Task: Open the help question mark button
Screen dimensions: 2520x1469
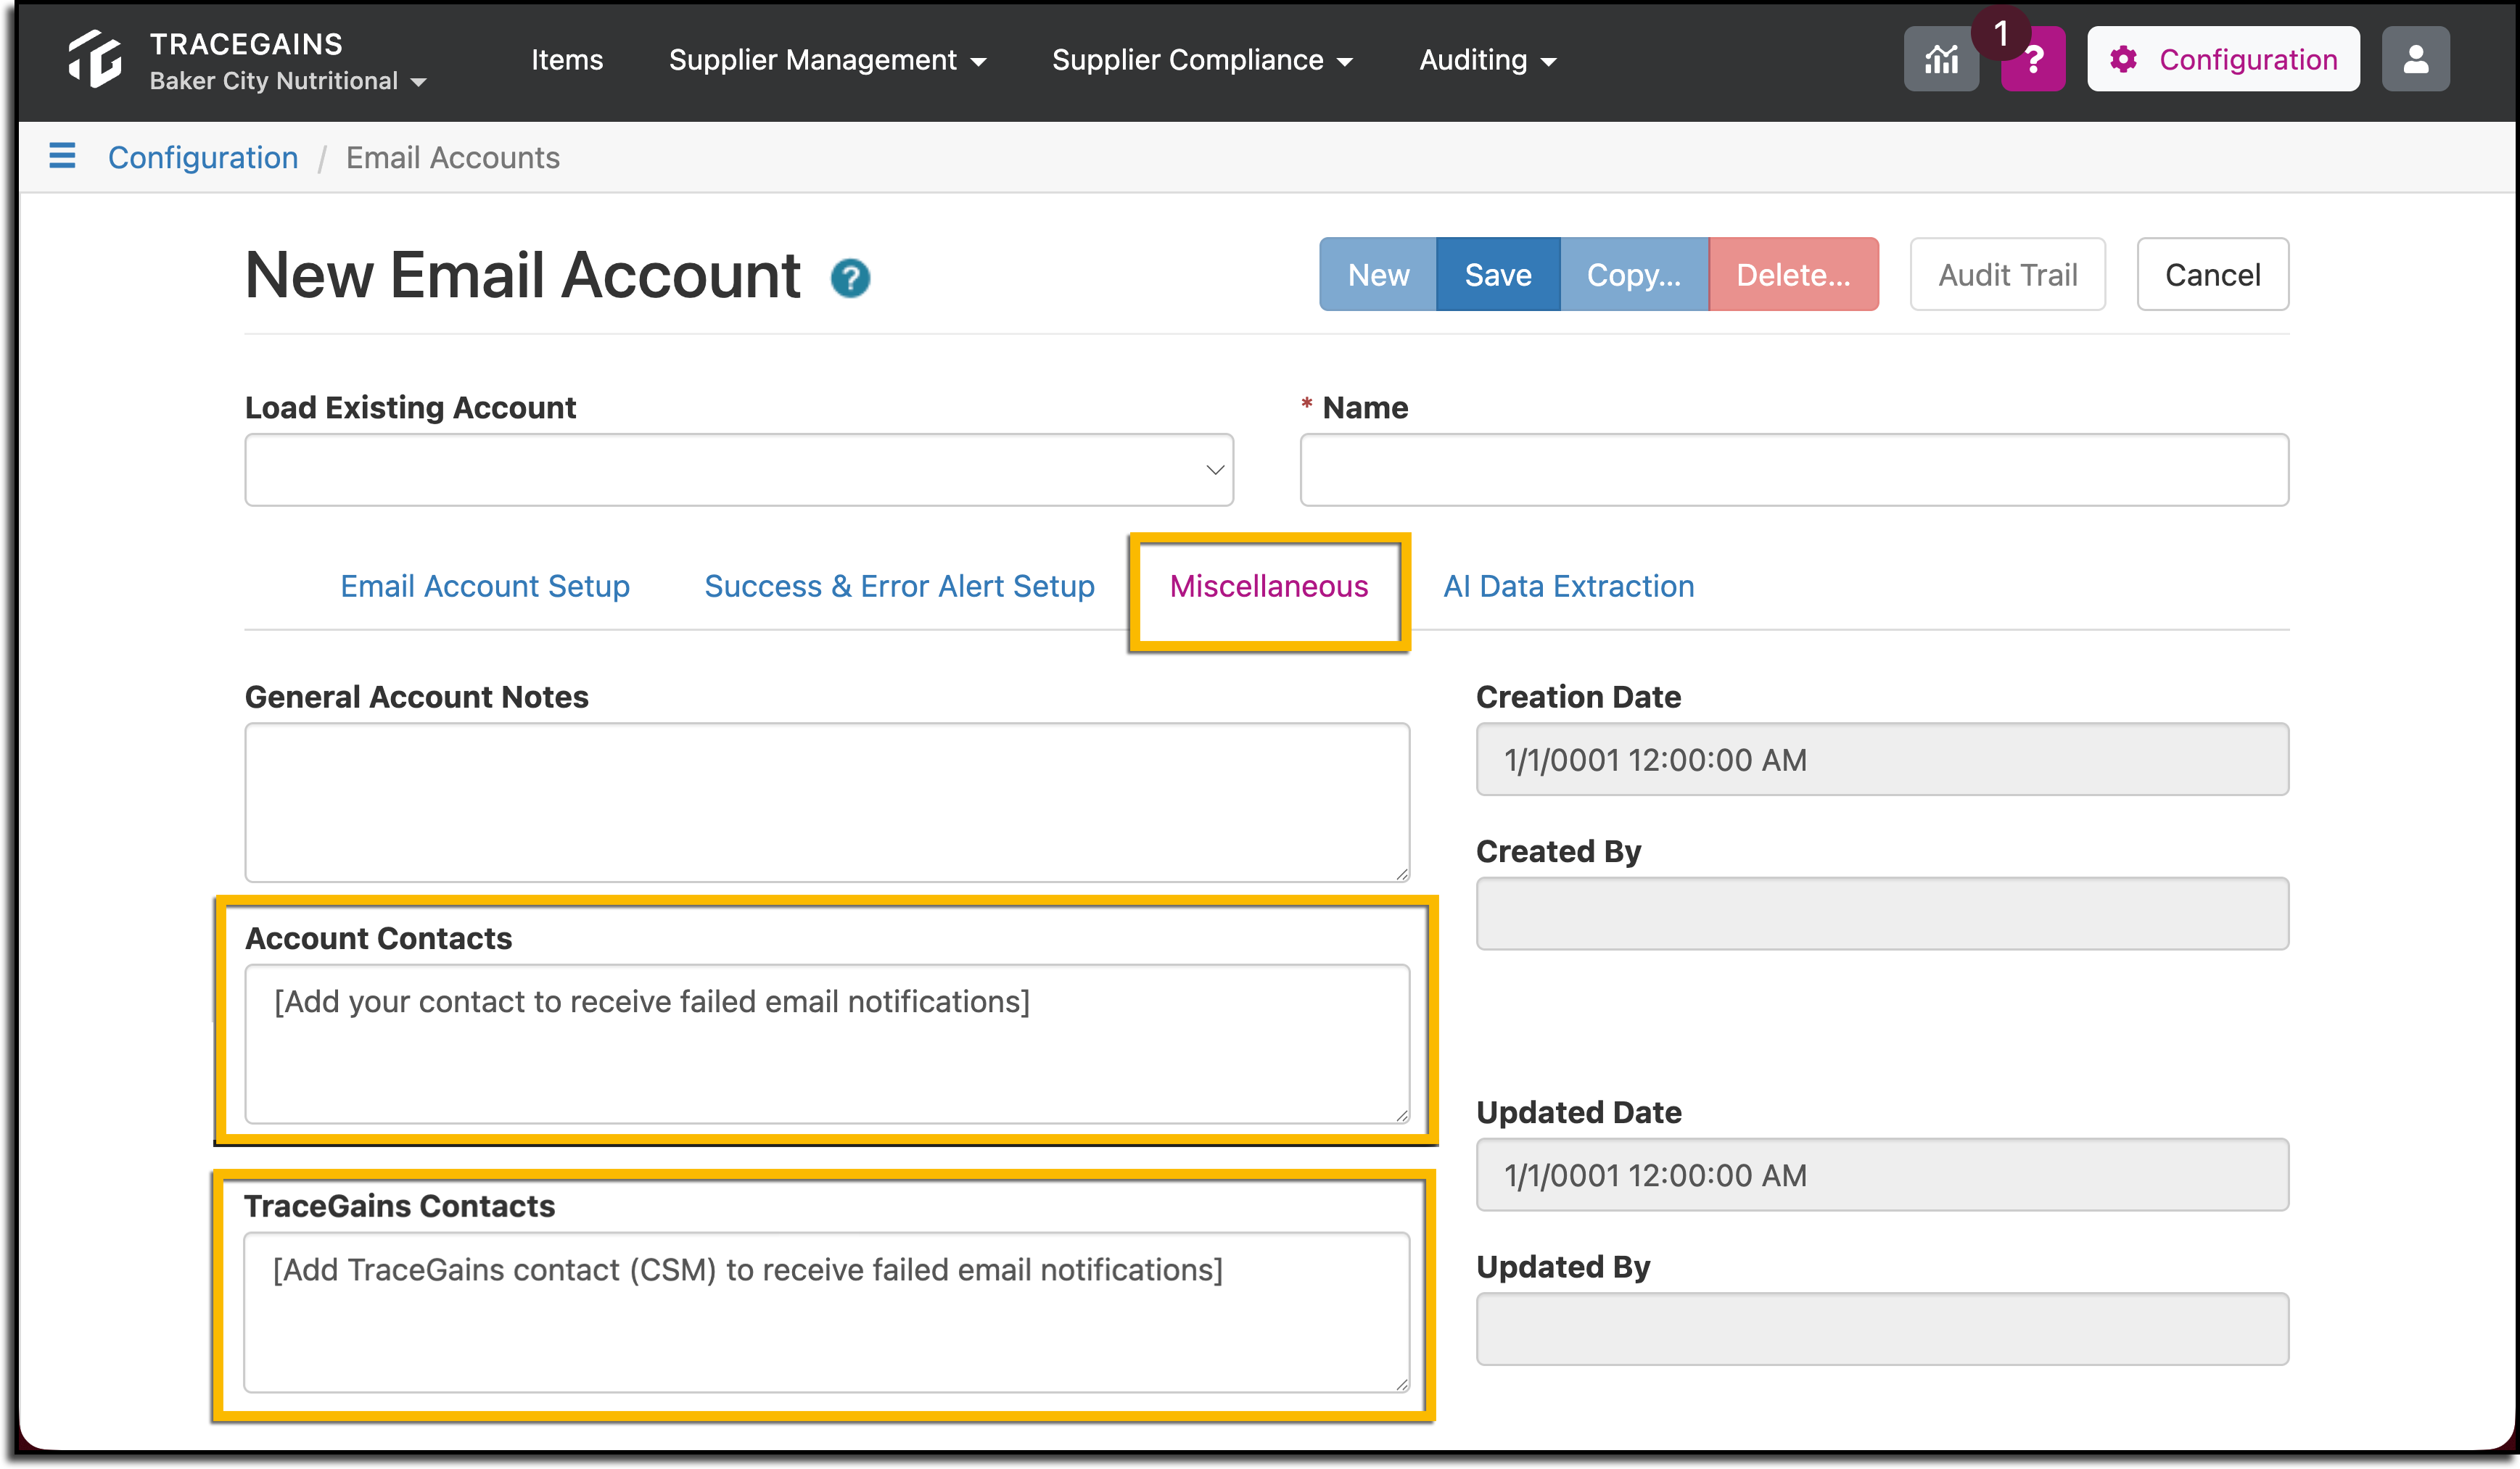Action: click(x=2033, y=60)
